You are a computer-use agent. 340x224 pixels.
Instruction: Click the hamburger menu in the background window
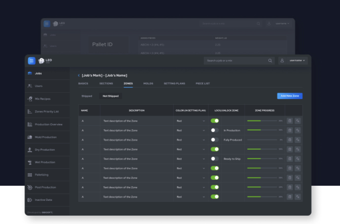click(x=47, y=24)
